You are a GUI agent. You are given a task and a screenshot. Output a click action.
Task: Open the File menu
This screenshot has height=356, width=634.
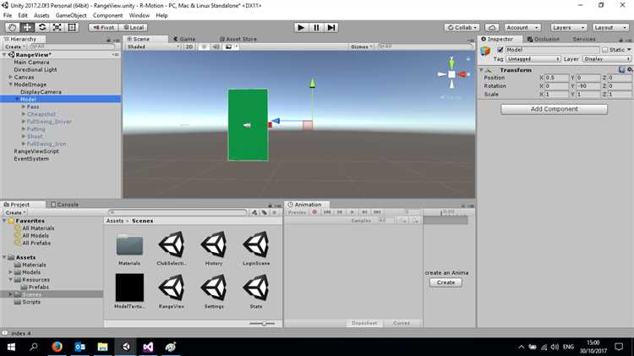pos(8,15)
